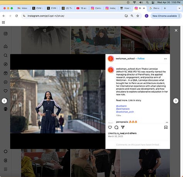The width and height of the screenshot is (183, 177).
Task: Click weitzman_school header profile picture
Action: coord(111,59)
